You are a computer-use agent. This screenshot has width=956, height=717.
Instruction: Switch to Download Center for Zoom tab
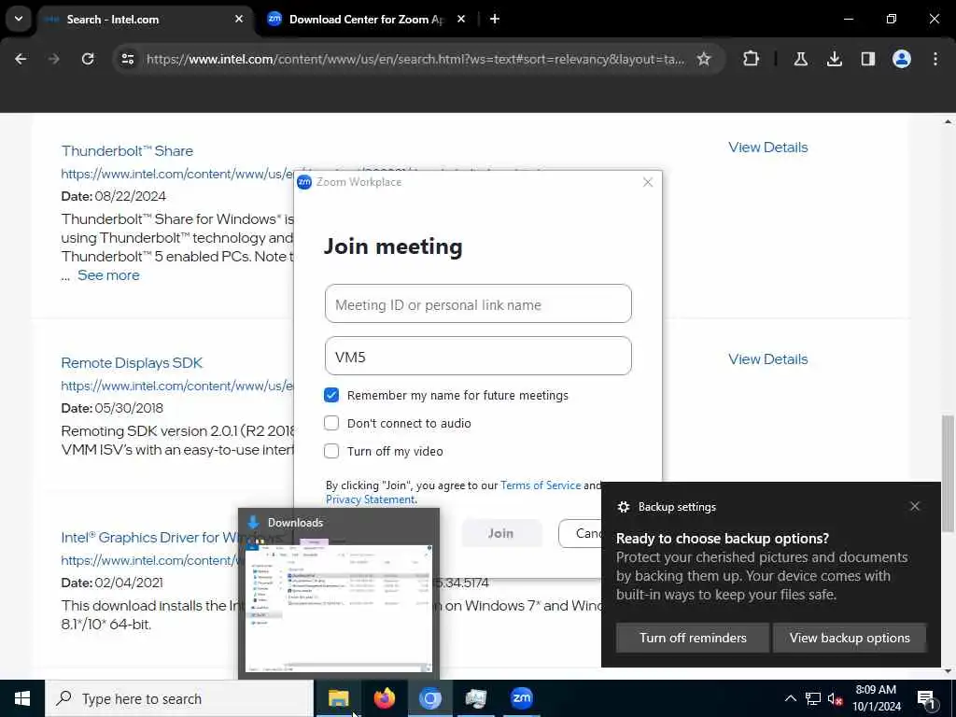(367, 20)
